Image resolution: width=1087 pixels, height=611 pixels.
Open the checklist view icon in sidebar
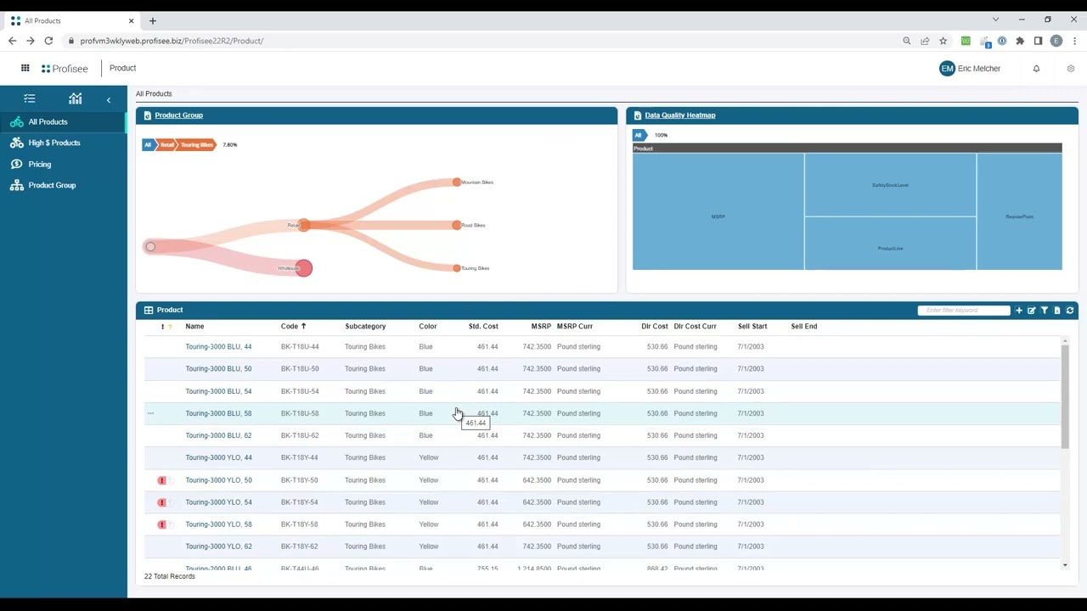pyautogui.click(x=30, y=99)
